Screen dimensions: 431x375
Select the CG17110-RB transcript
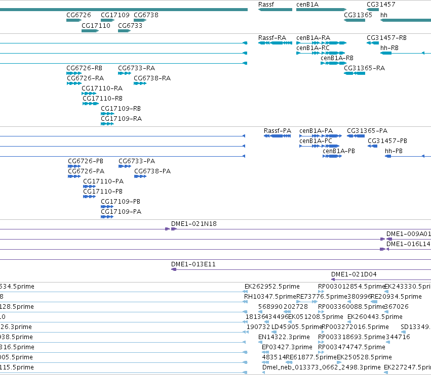[x=91, y=104]
